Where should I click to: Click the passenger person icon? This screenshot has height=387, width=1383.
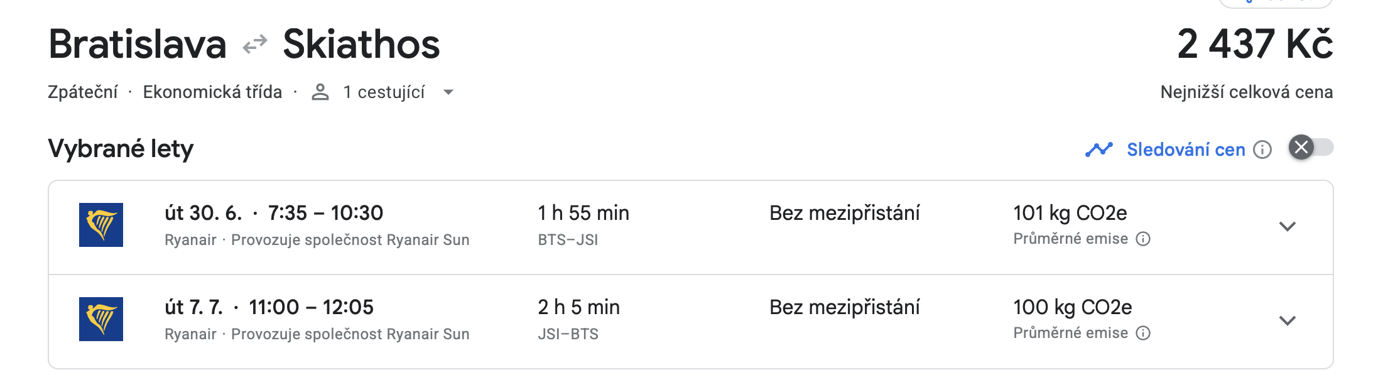click(x=320, y=92)
